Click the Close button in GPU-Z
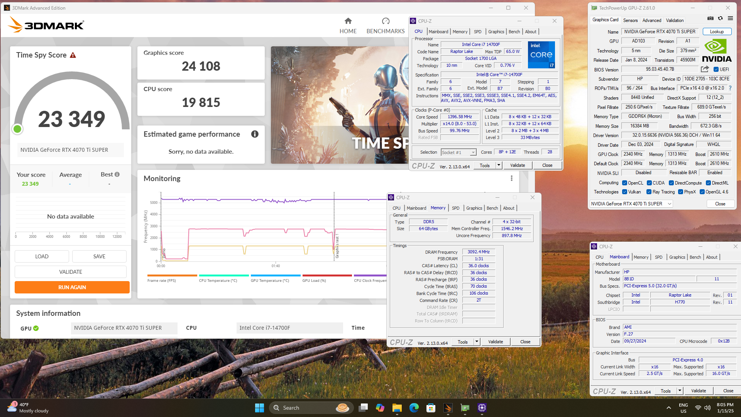This screenshot has width=741, height=417. click(x=720, y=204)
